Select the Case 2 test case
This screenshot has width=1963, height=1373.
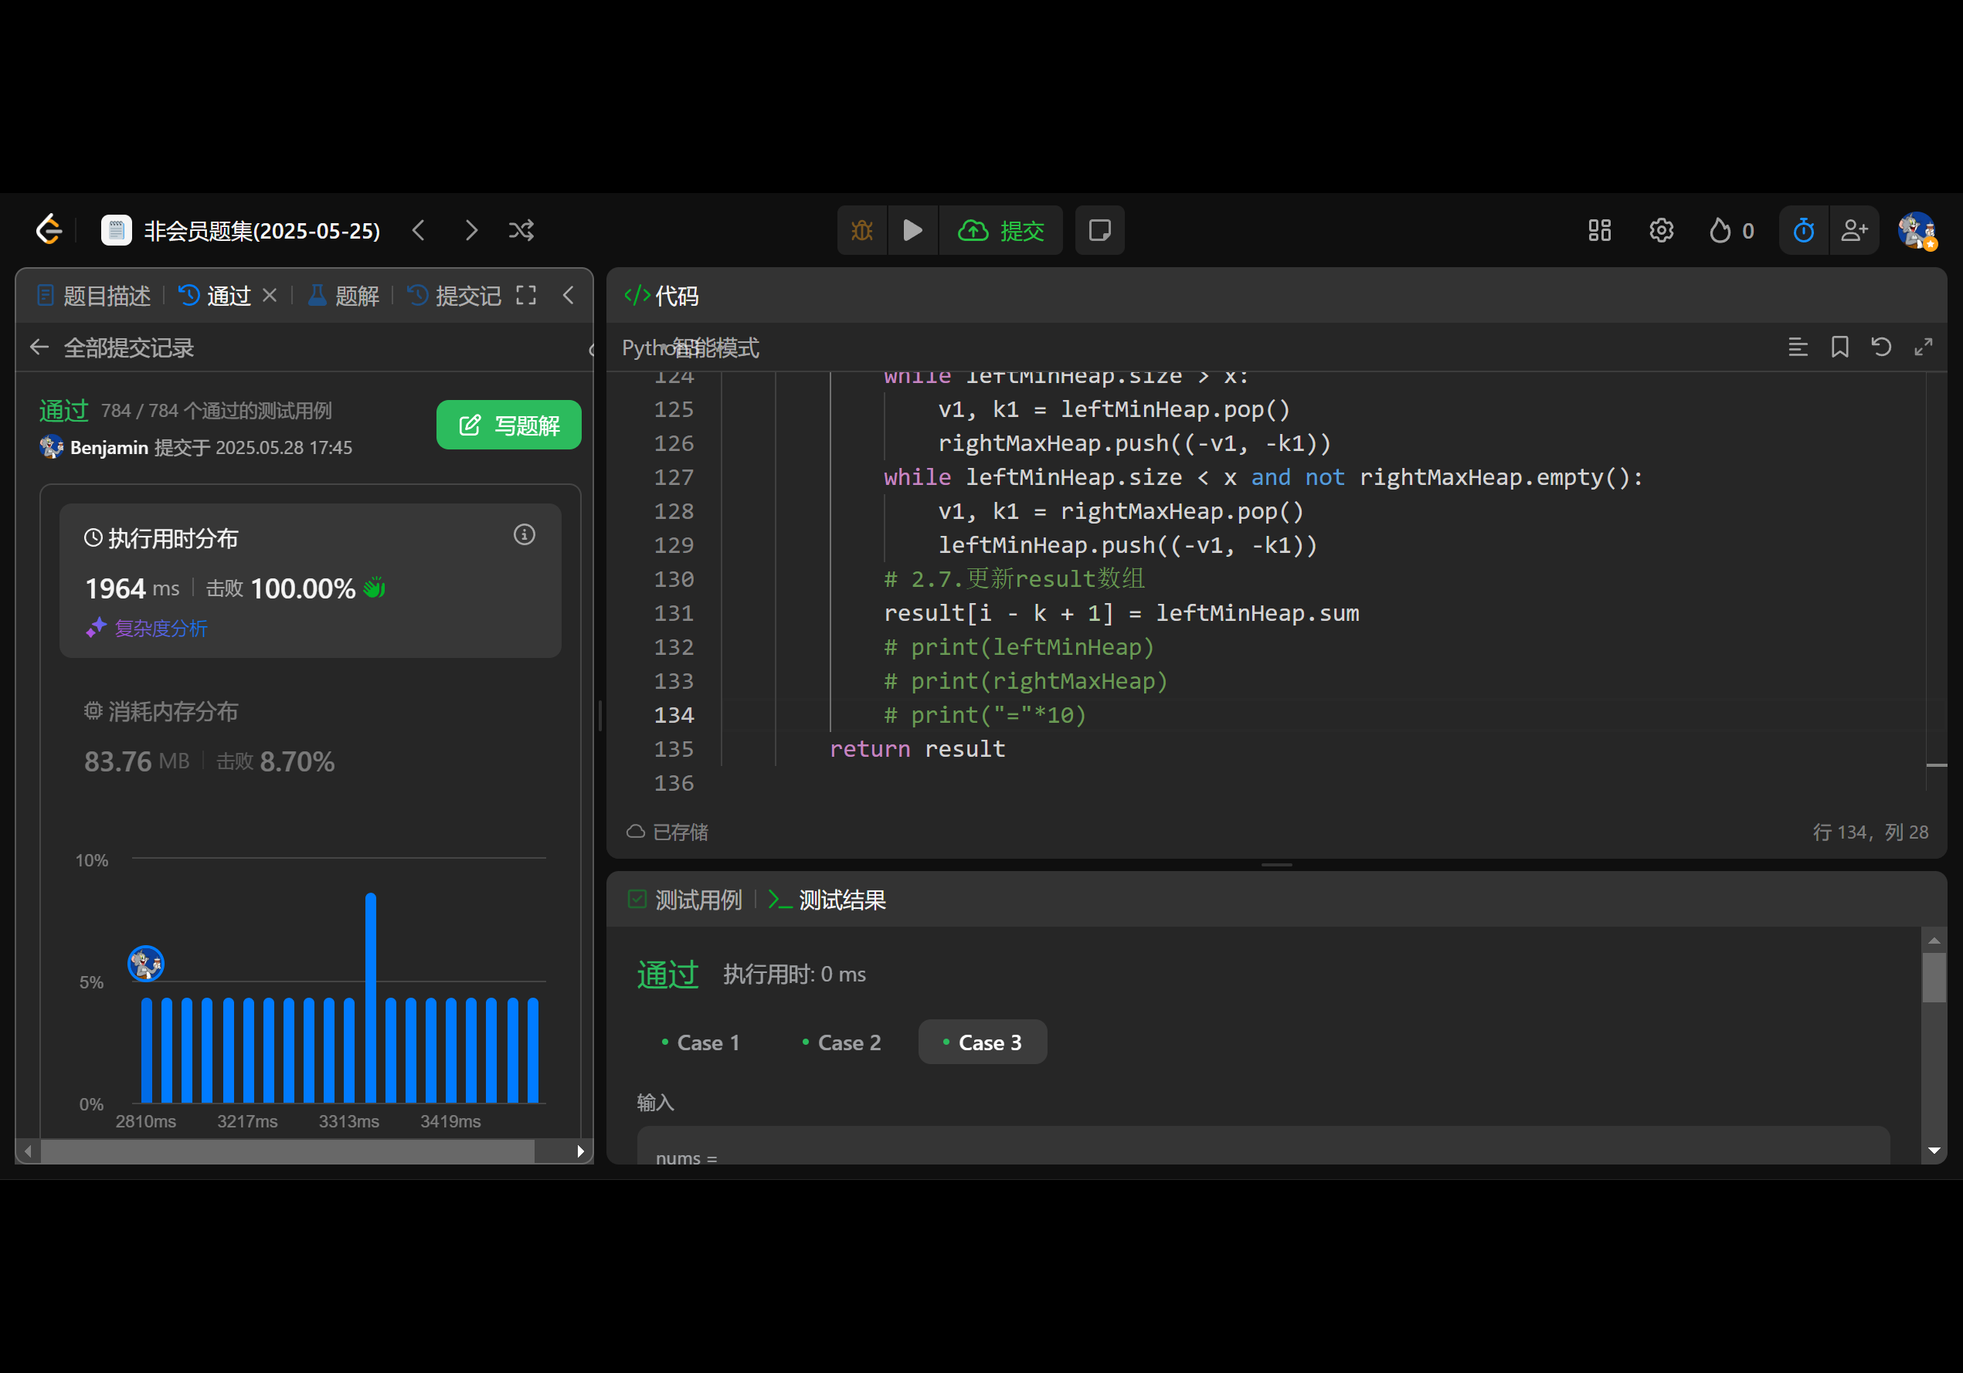click(x=841, y=1042)
